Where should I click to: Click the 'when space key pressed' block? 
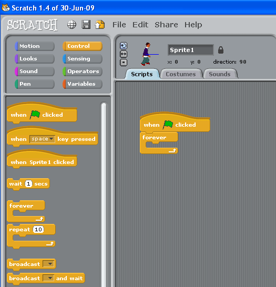coord(53,137)
